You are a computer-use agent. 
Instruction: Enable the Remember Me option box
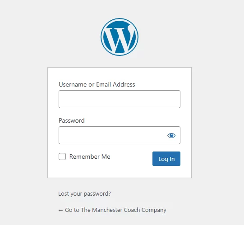pos(62,156)
